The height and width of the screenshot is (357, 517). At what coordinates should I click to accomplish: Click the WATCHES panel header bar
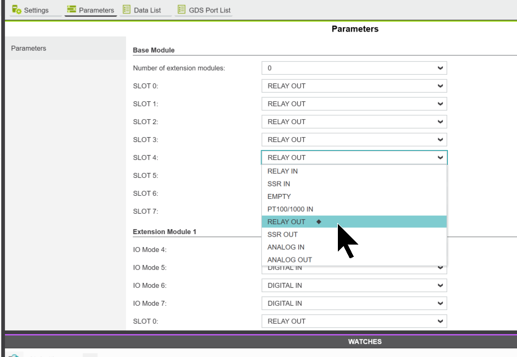click(364, 342)
